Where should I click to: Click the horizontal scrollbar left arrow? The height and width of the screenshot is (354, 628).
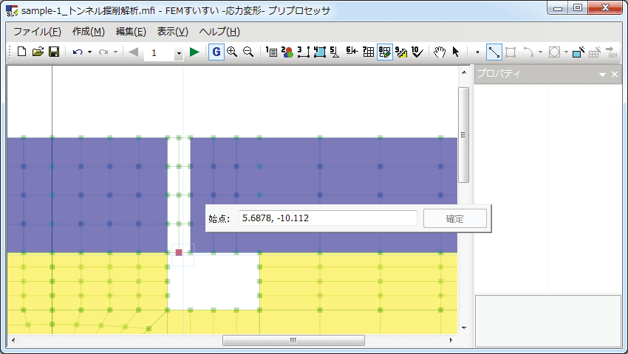pos(13,341)
